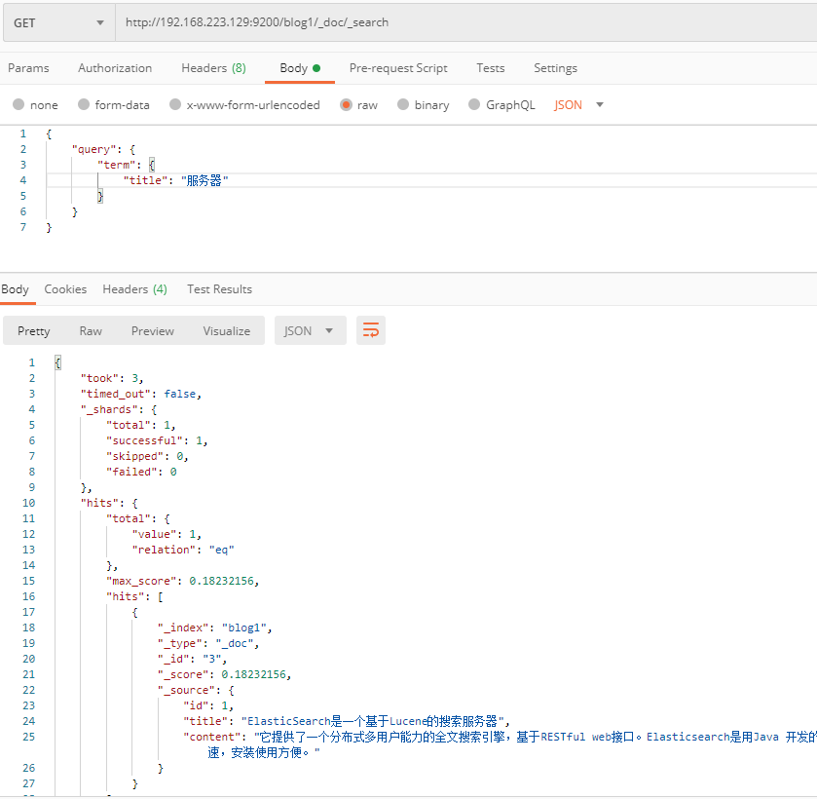Screen dimensions: 817x799
Task: Open the Settings tab
Action: [x=555, y=68]
